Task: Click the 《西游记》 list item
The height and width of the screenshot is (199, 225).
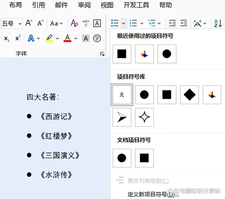Action: click(x=56, y=117)
